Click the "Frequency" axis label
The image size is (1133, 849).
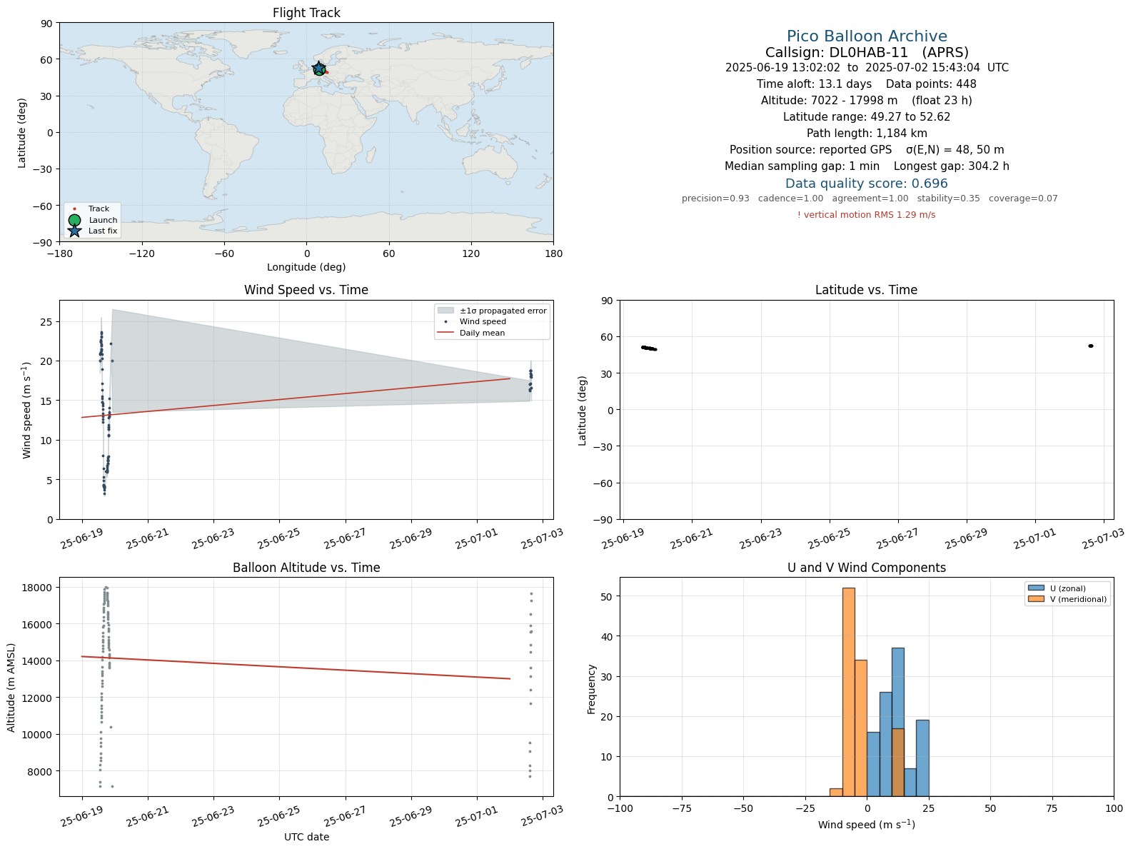tap(591, 689)
